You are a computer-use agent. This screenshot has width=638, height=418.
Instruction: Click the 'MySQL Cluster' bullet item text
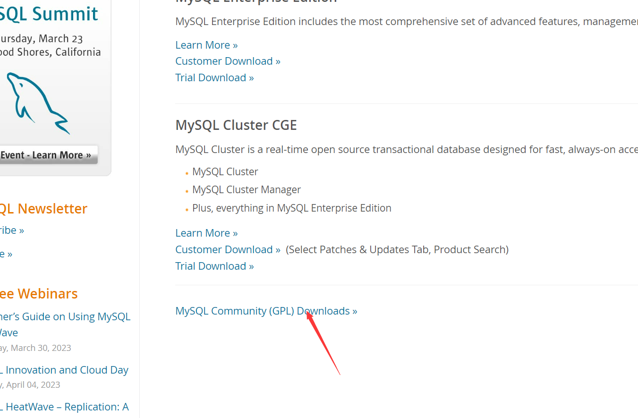tap(225, 171)
